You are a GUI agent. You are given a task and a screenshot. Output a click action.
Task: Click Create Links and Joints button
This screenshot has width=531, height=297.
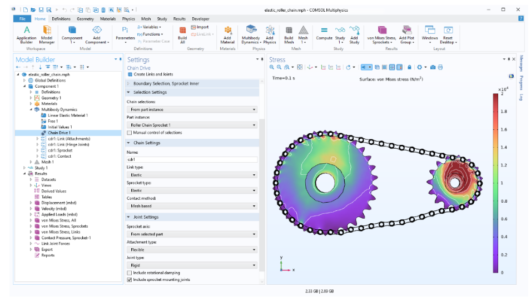click(150, 74)
